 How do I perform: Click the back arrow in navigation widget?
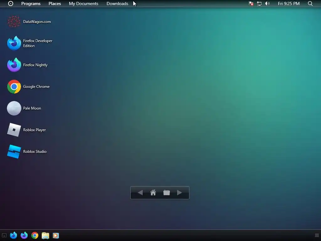(140, 193)
